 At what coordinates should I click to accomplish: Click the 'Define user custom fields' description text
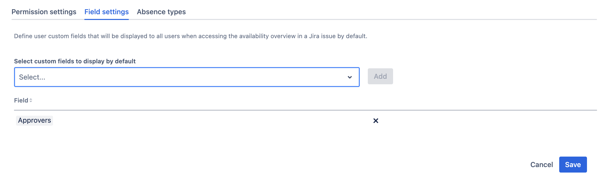pyautogui.click(x=190, y=36)
